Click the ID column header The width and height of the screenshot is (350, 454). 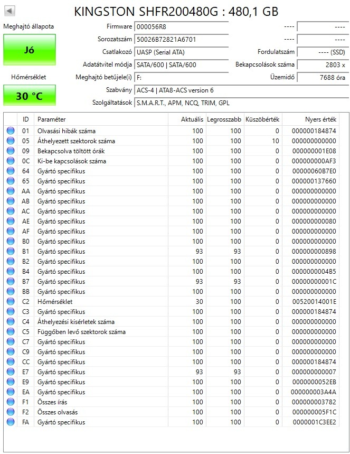(x=25, y=119)
